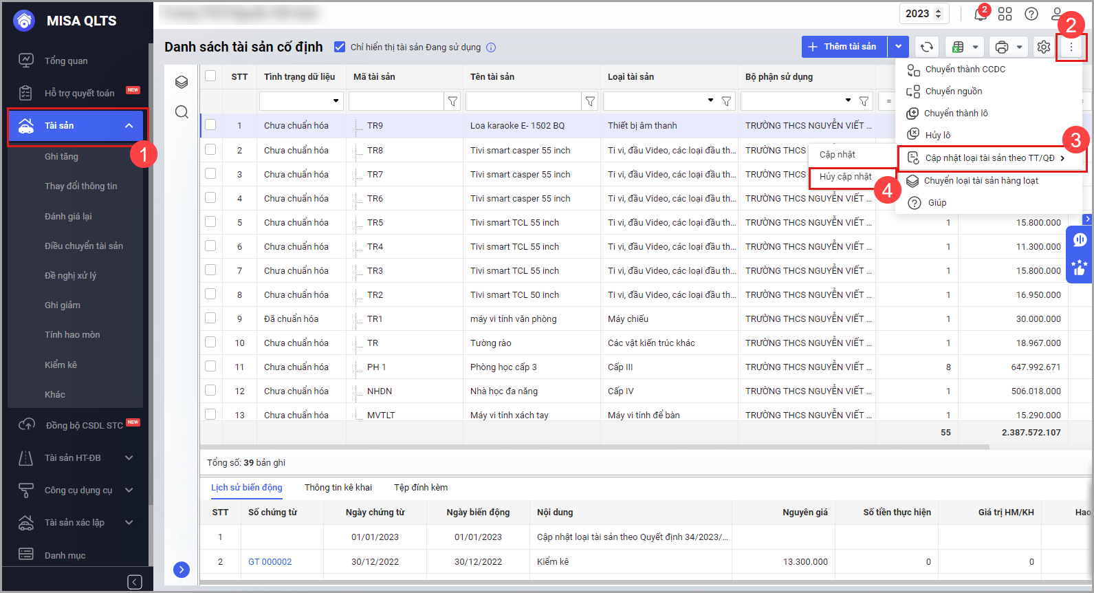Select 'Hủy cập nhật' from the submenu
The width and height of the screenshot is (1094, 593).
point(845,177)
